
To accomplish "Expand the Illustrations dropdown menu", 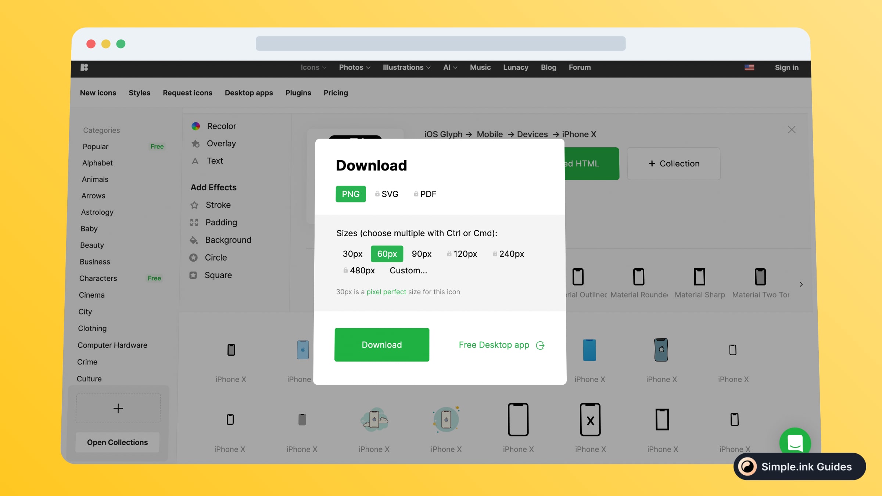I will 406,67.
